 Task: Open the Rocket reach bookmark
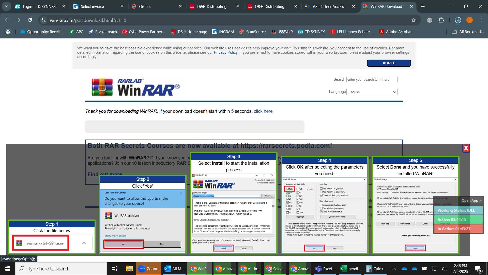click(x=103, y=32)
